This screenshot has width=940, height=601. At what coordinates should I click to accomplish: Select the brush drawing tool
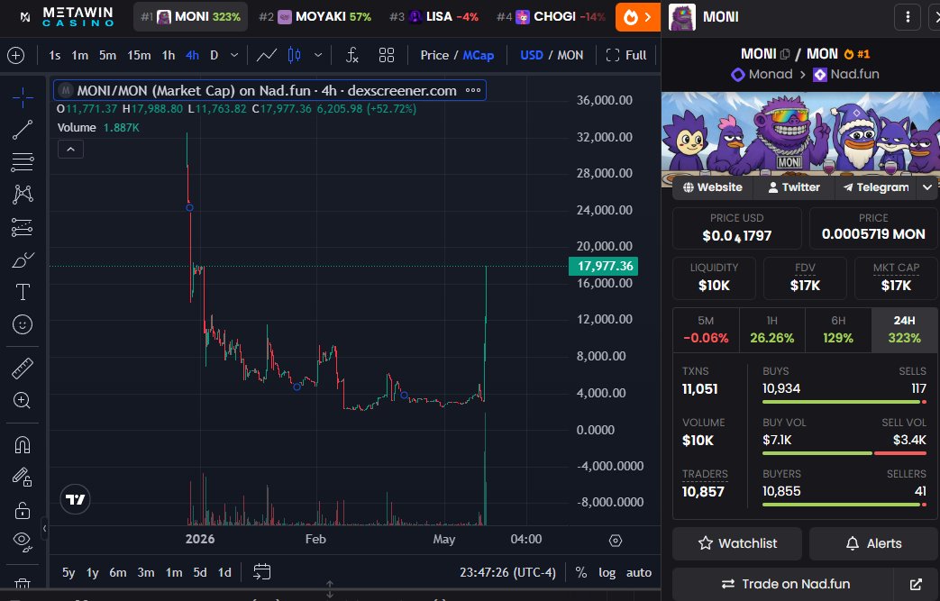pyautogui.click(x=23, y=260)
